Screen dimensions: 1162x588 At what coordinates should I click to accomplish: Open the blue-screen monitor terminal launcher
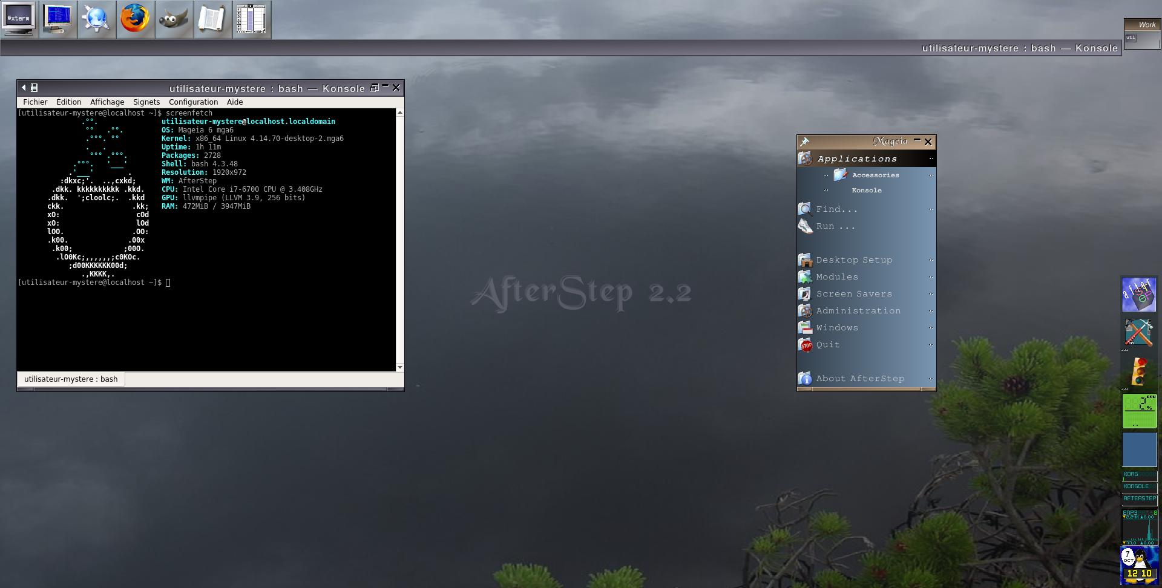coord(58,19)
